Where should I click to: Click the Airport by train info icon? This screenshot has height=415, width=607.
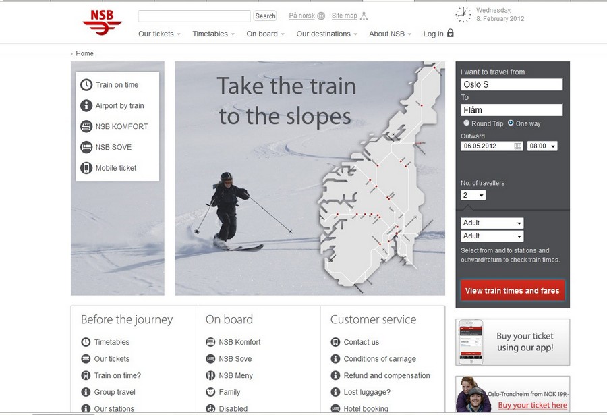(x=86, y=105)
